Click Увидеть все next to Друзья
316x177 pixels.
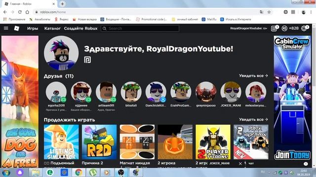(253, 76)
